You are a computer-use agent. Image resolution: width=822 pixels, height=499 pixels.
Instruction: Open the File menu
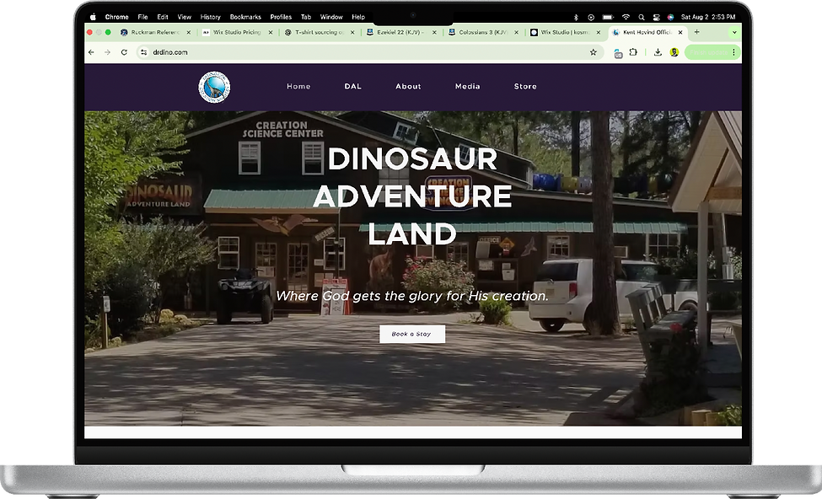142,17
